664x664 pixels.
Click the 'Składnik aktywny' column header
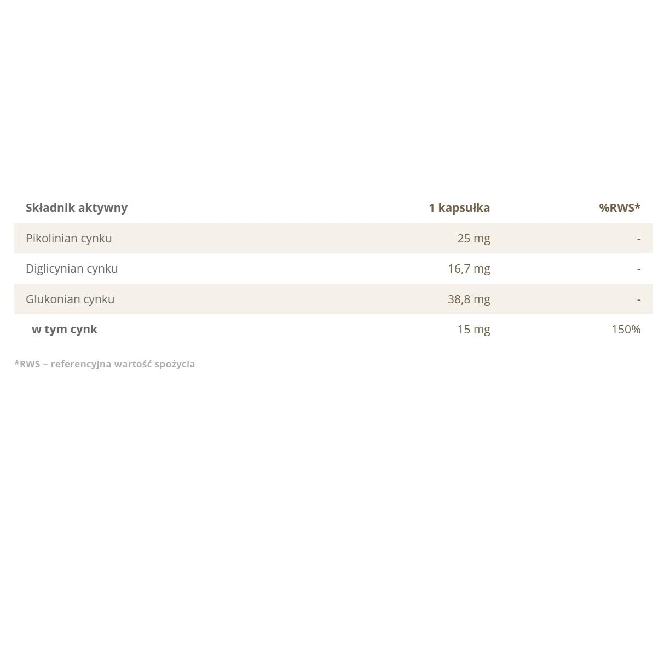pyautogui.click(x=77, y=208)
